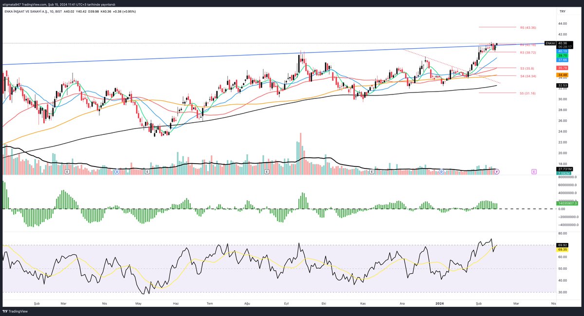
Task: Click the 22.00 price axis label
Action: (563, 142)
